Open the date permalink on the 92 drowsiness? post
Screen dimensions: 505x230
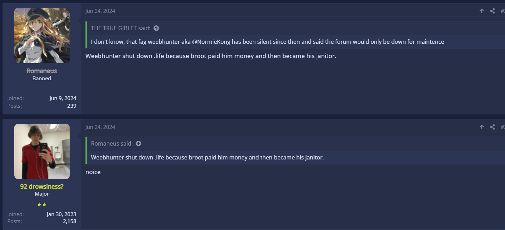tap(100, 127)
